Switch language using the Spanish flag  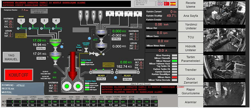(x=173, y=4)
